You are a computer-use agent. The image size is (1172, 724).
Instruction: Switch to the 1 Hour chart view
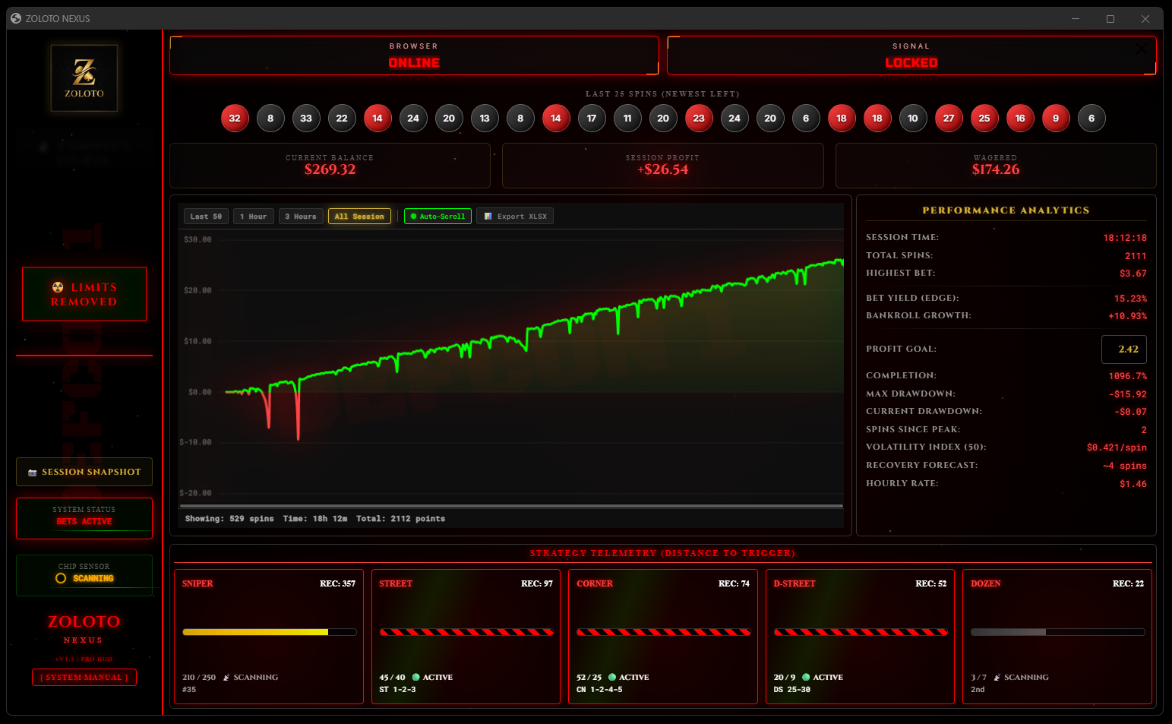253,216
